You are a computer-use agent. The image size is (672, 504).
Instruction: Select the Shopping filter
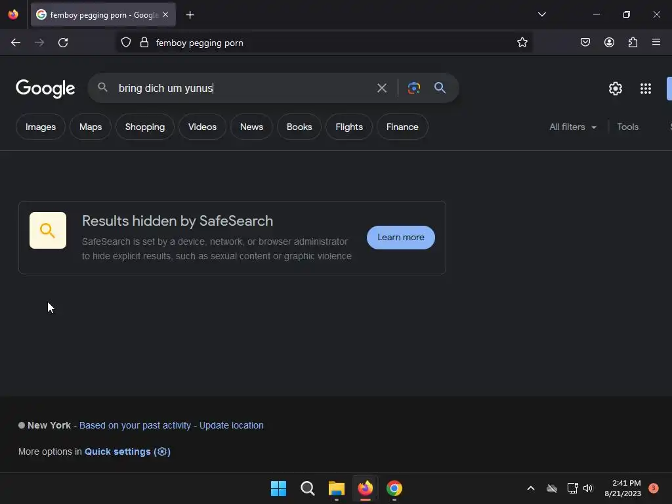[x=145, y=127]
